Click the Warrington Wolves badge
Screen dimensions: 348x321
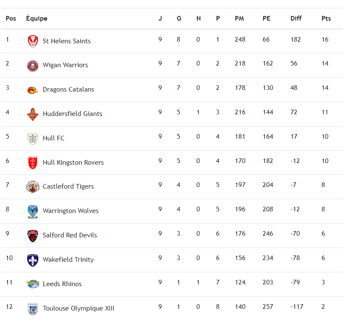coord(33,211)
